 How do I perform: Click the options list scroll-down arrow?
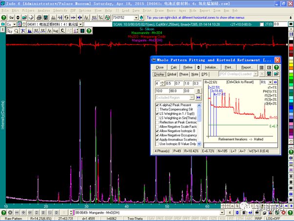199,144
